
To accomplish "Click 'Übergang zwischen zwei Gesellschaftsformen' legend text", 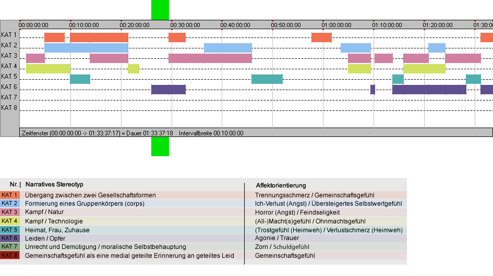I will coord(91,195).
